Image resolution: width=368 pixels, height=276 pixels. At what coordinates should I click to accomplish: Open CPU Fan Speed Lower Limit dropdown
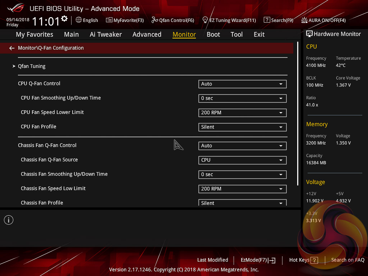point(242,113)
